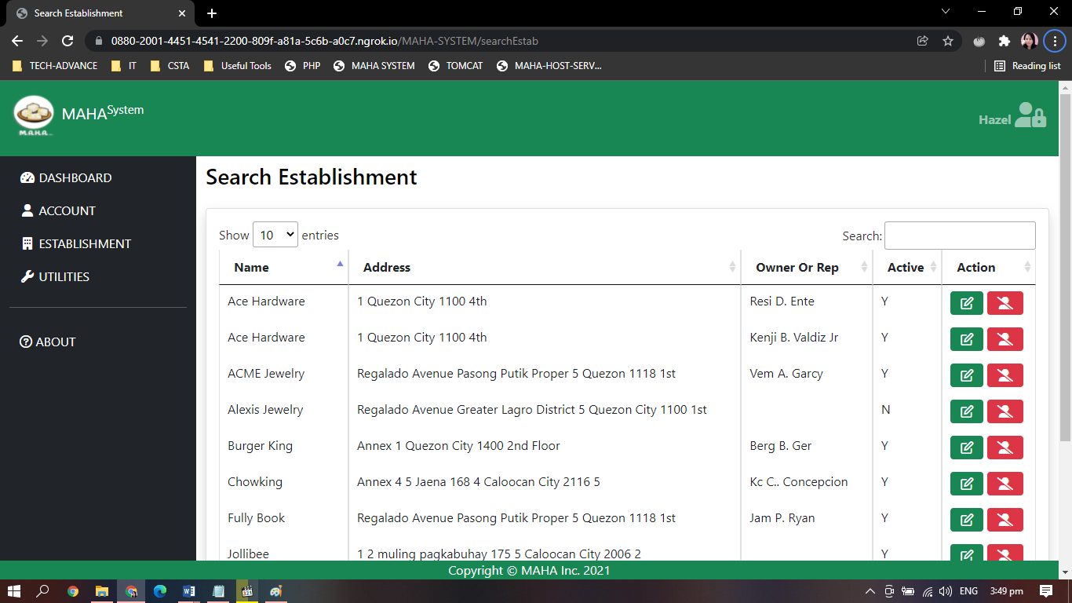Sort the table by Name column
This screenshot has height=603, width=1072.
(284, 268)
